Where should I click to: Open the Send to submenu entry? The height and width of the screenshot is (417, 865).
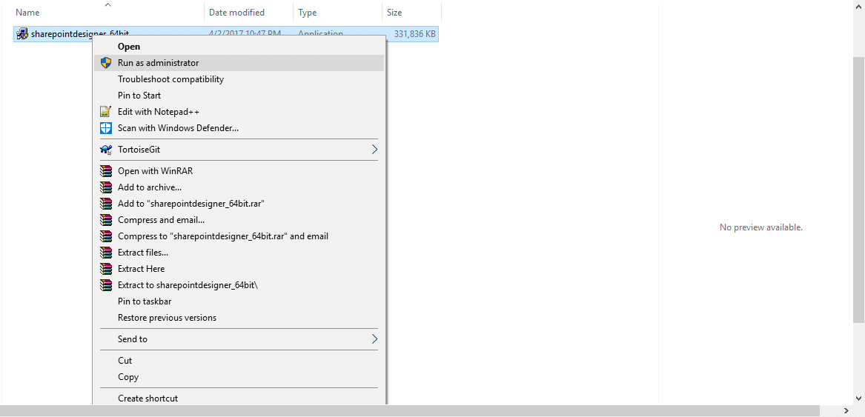239,338
